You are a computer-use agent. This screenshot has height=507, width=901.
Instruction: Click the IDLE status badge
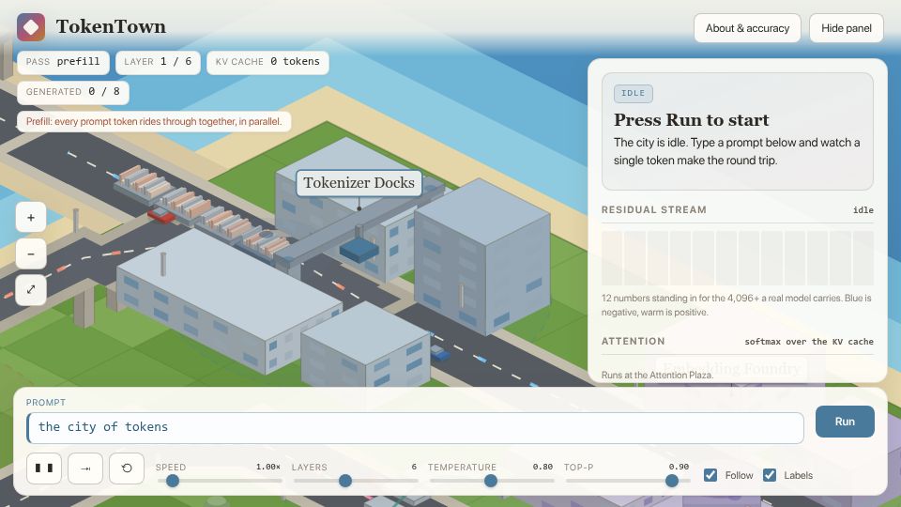[x=634, y=93]
